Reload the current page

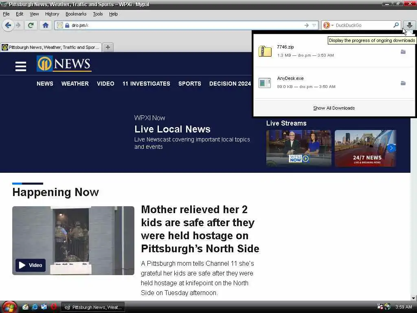coord(31,25)
